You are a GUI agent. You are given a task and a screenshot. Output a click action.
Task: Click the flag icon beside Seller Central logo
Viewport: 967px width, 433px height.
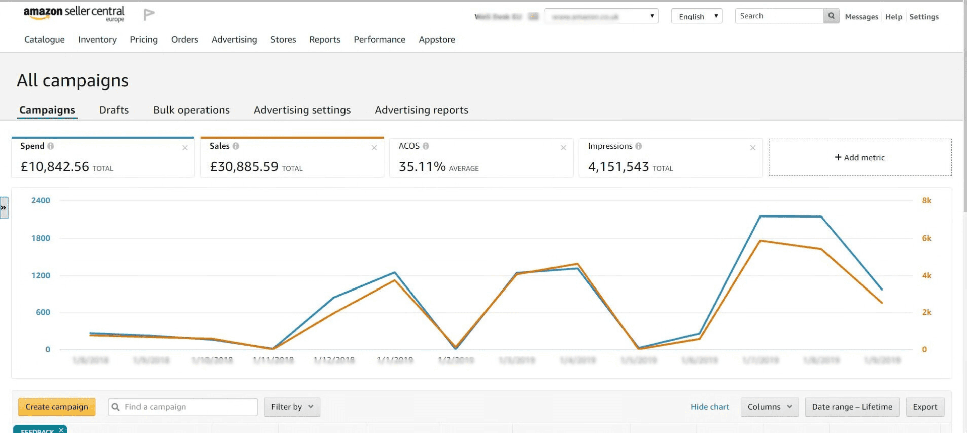coord(149,15)
